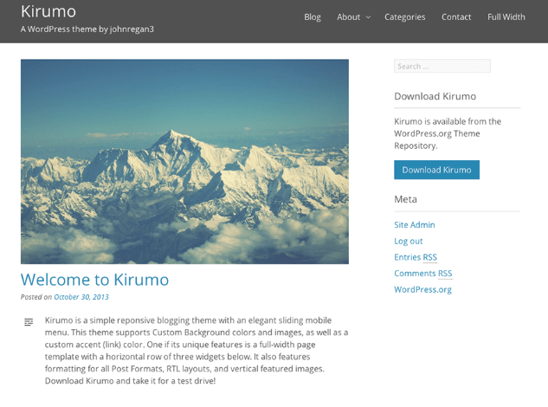Screen dimensions: 548x407
Task: Open the Comments RSS feed link
Action: coord(422,274)
